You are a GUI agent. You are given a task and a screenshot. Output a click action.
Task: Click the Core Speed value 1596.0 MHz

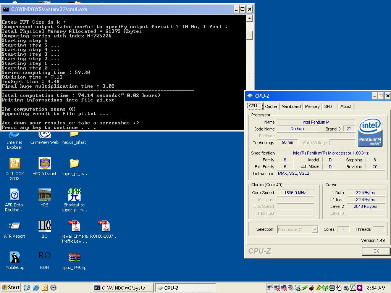pos(295,193)
